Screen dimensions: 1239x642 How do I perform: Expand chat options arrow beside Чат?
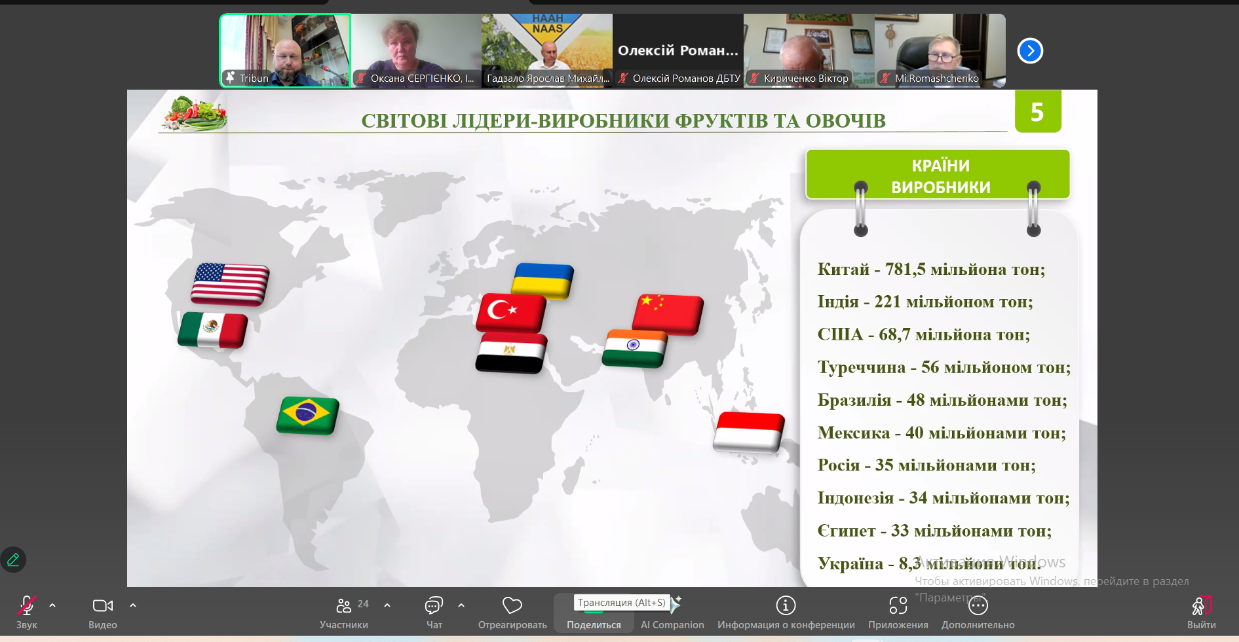click(461, 605)
